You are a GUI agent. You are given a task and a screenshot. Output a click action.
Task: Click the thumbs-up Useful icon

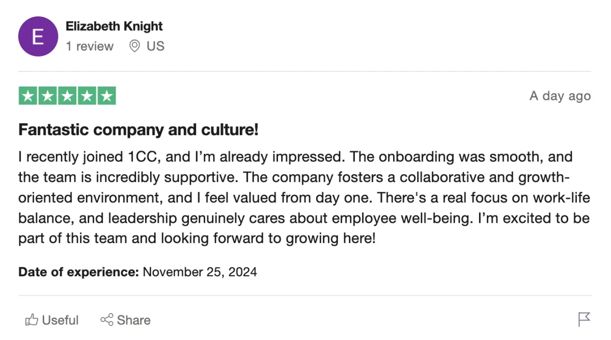click(32, 320)
